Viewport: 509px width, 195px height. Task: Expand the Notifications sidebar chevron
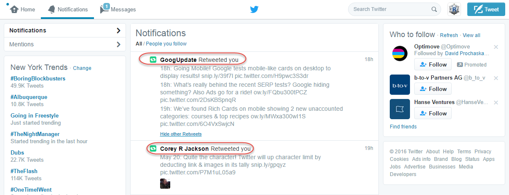click(118, 30)
